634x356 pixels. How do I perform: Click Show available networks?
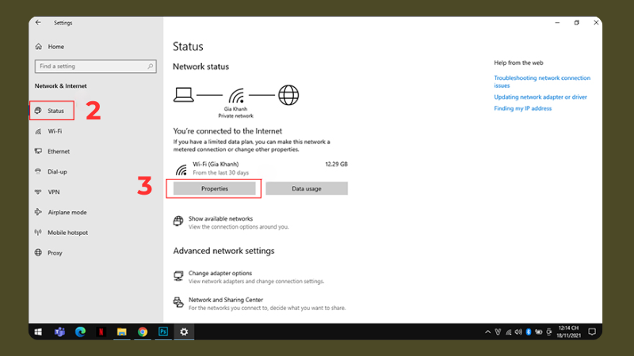[220, 219]
